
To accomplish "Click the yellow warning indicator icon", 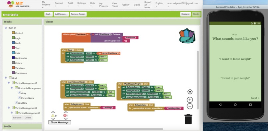I will pos(53,115).
